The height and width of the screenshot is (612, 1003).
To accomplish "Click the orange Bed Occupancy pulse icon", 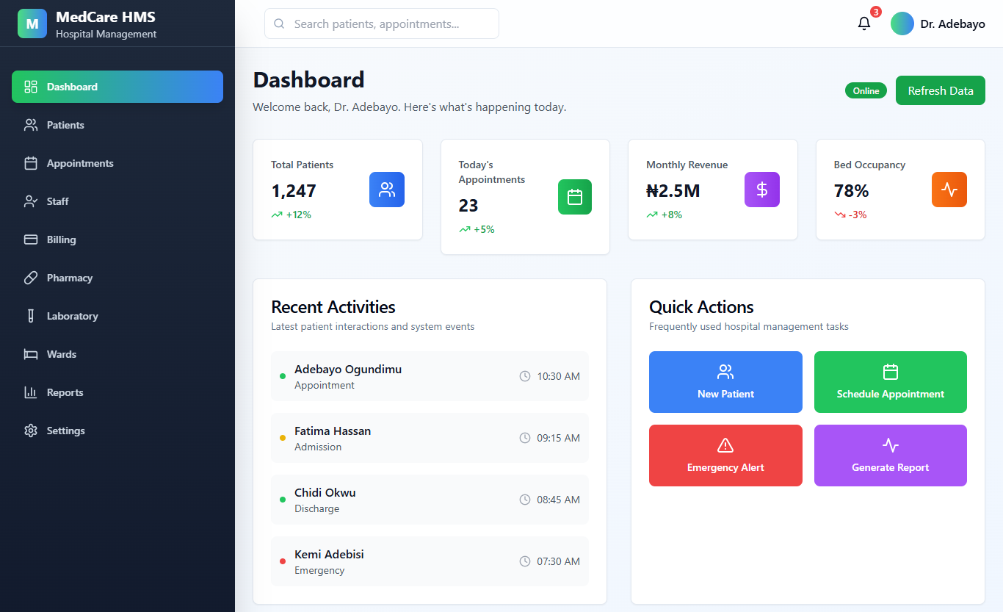I will (x=949, y=190).
